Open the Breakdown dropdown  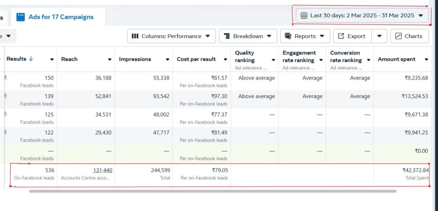click(248, 36)
